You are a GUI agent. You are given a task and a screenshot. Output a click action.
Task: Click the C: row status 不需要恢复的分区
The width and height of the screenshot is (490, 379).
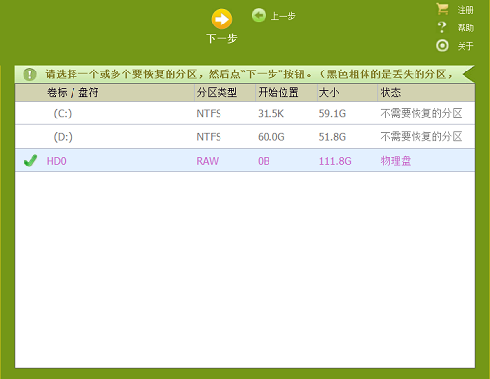coord(421,114)
